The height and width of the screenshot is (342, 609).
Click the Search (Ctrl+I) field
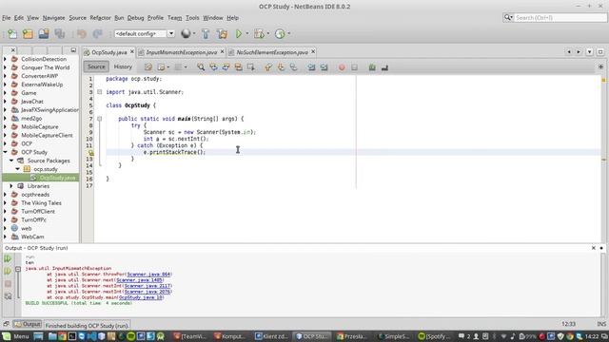560,17
